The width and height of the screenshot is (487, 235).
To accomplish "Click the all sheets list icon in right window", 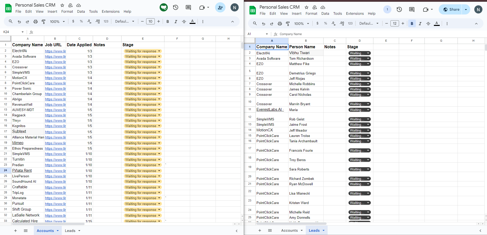I will coord(270,230).
